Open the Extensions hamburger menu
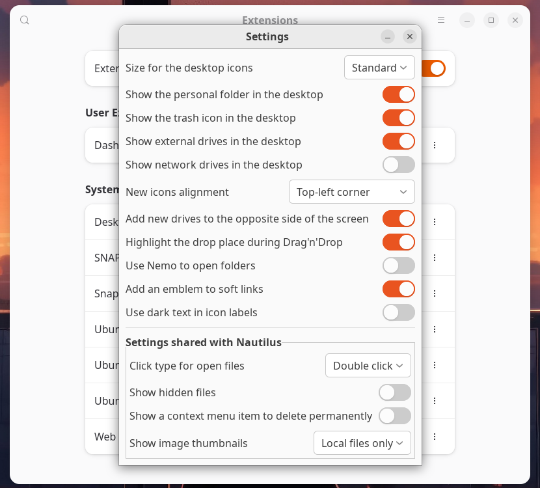This screenshot has height=488, width=540. pos(441,20)
